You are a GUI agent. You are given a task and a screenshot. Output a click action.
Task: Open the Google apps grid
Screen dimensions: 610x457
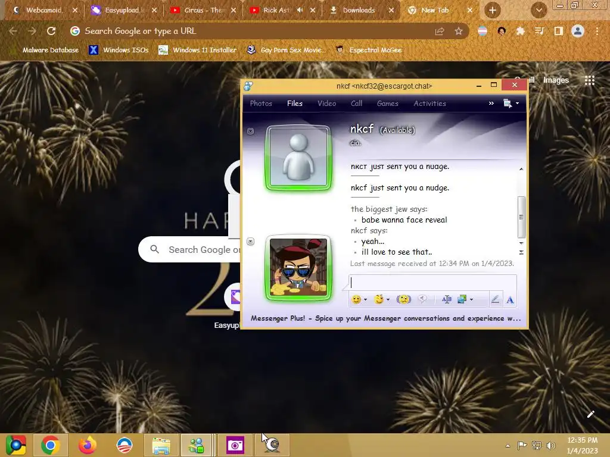point(590,80)
